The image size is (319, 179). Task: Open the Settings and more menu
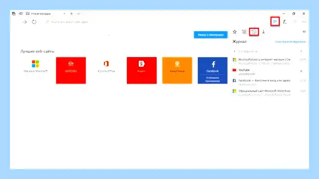pos(304,22)
